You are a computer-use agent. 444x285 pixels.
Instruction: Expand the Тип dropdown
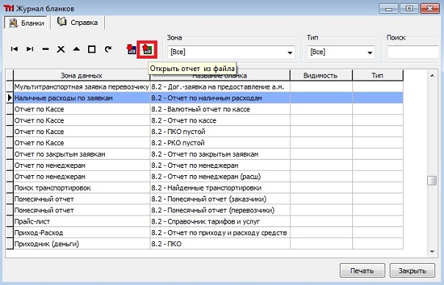370,53
